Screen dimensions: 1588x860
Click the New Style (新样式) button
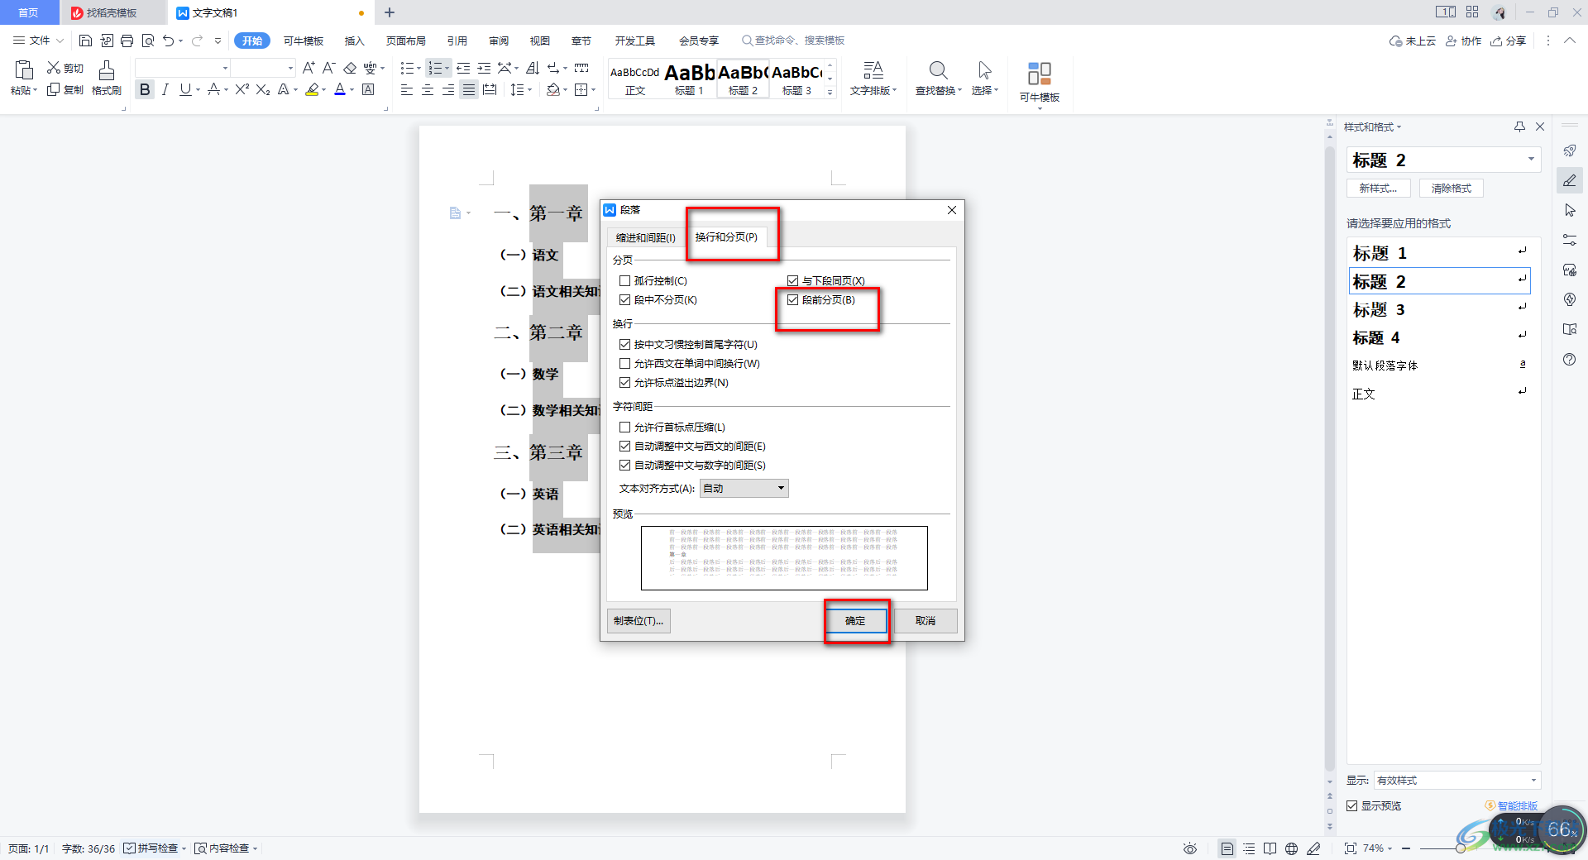click(x=1379, y=189)
